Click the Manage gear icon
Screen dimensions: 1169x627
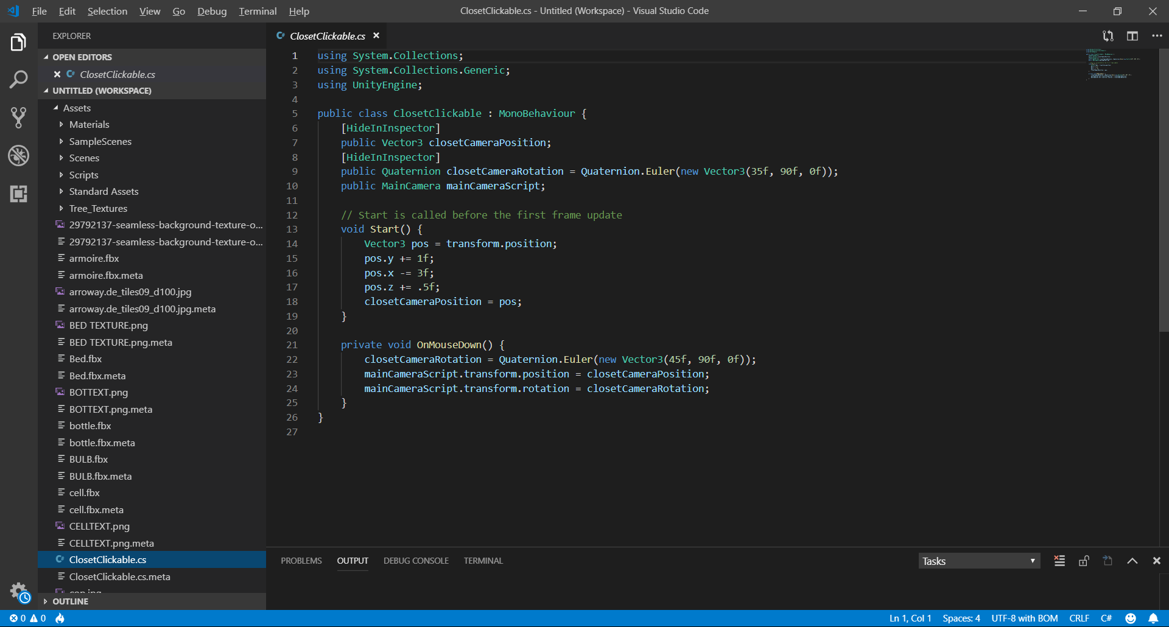[x=18, y=590]
